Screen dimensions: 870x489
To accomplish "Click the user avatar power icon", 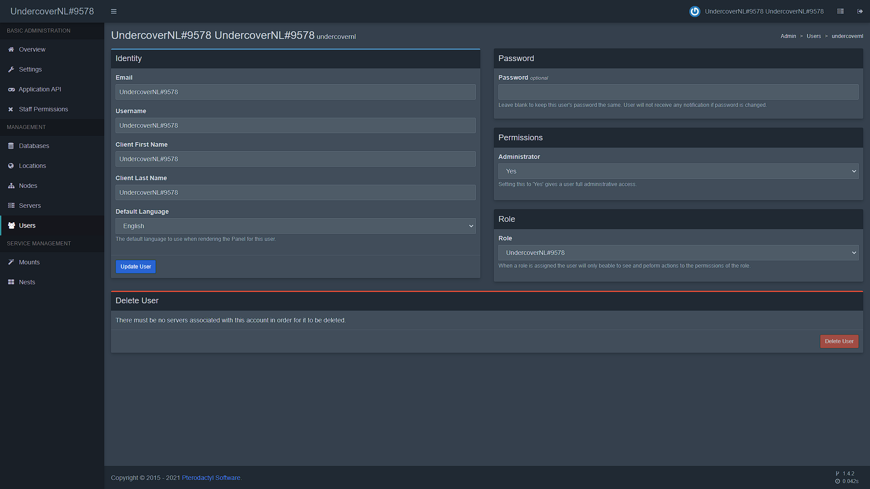I will pyautogui.click(x=695, y=11).
